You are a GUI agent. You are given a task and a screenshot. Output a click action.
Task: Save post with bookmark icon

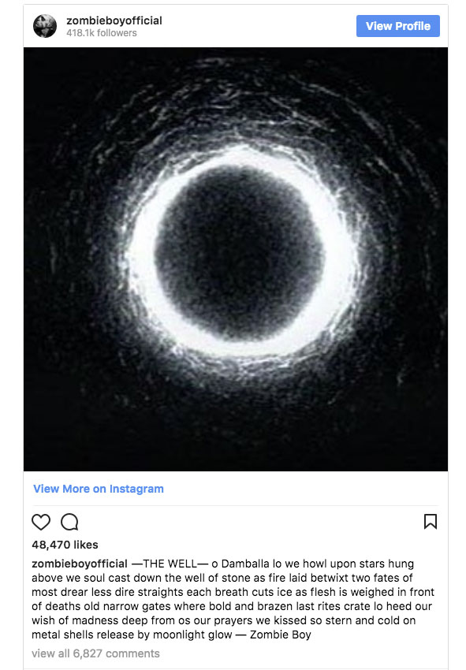pos(430,521)
